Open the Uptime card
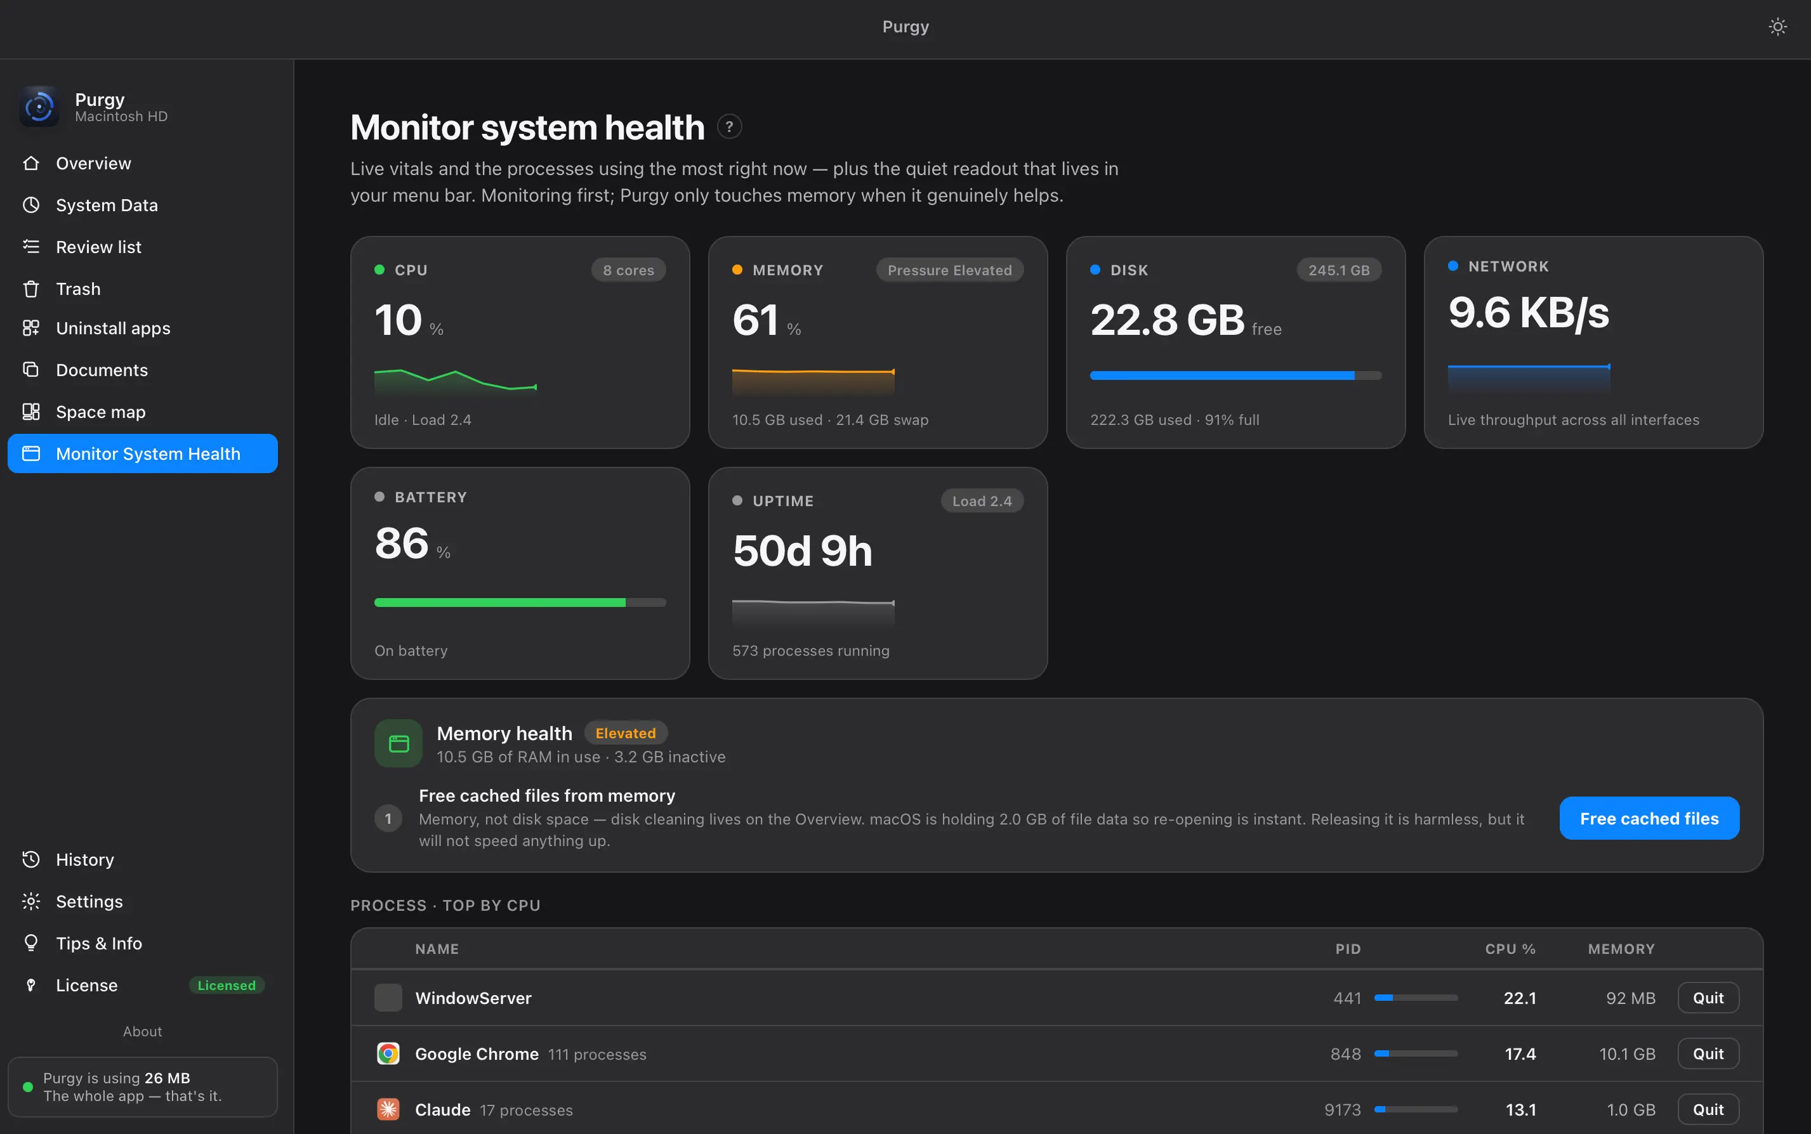 878,574
